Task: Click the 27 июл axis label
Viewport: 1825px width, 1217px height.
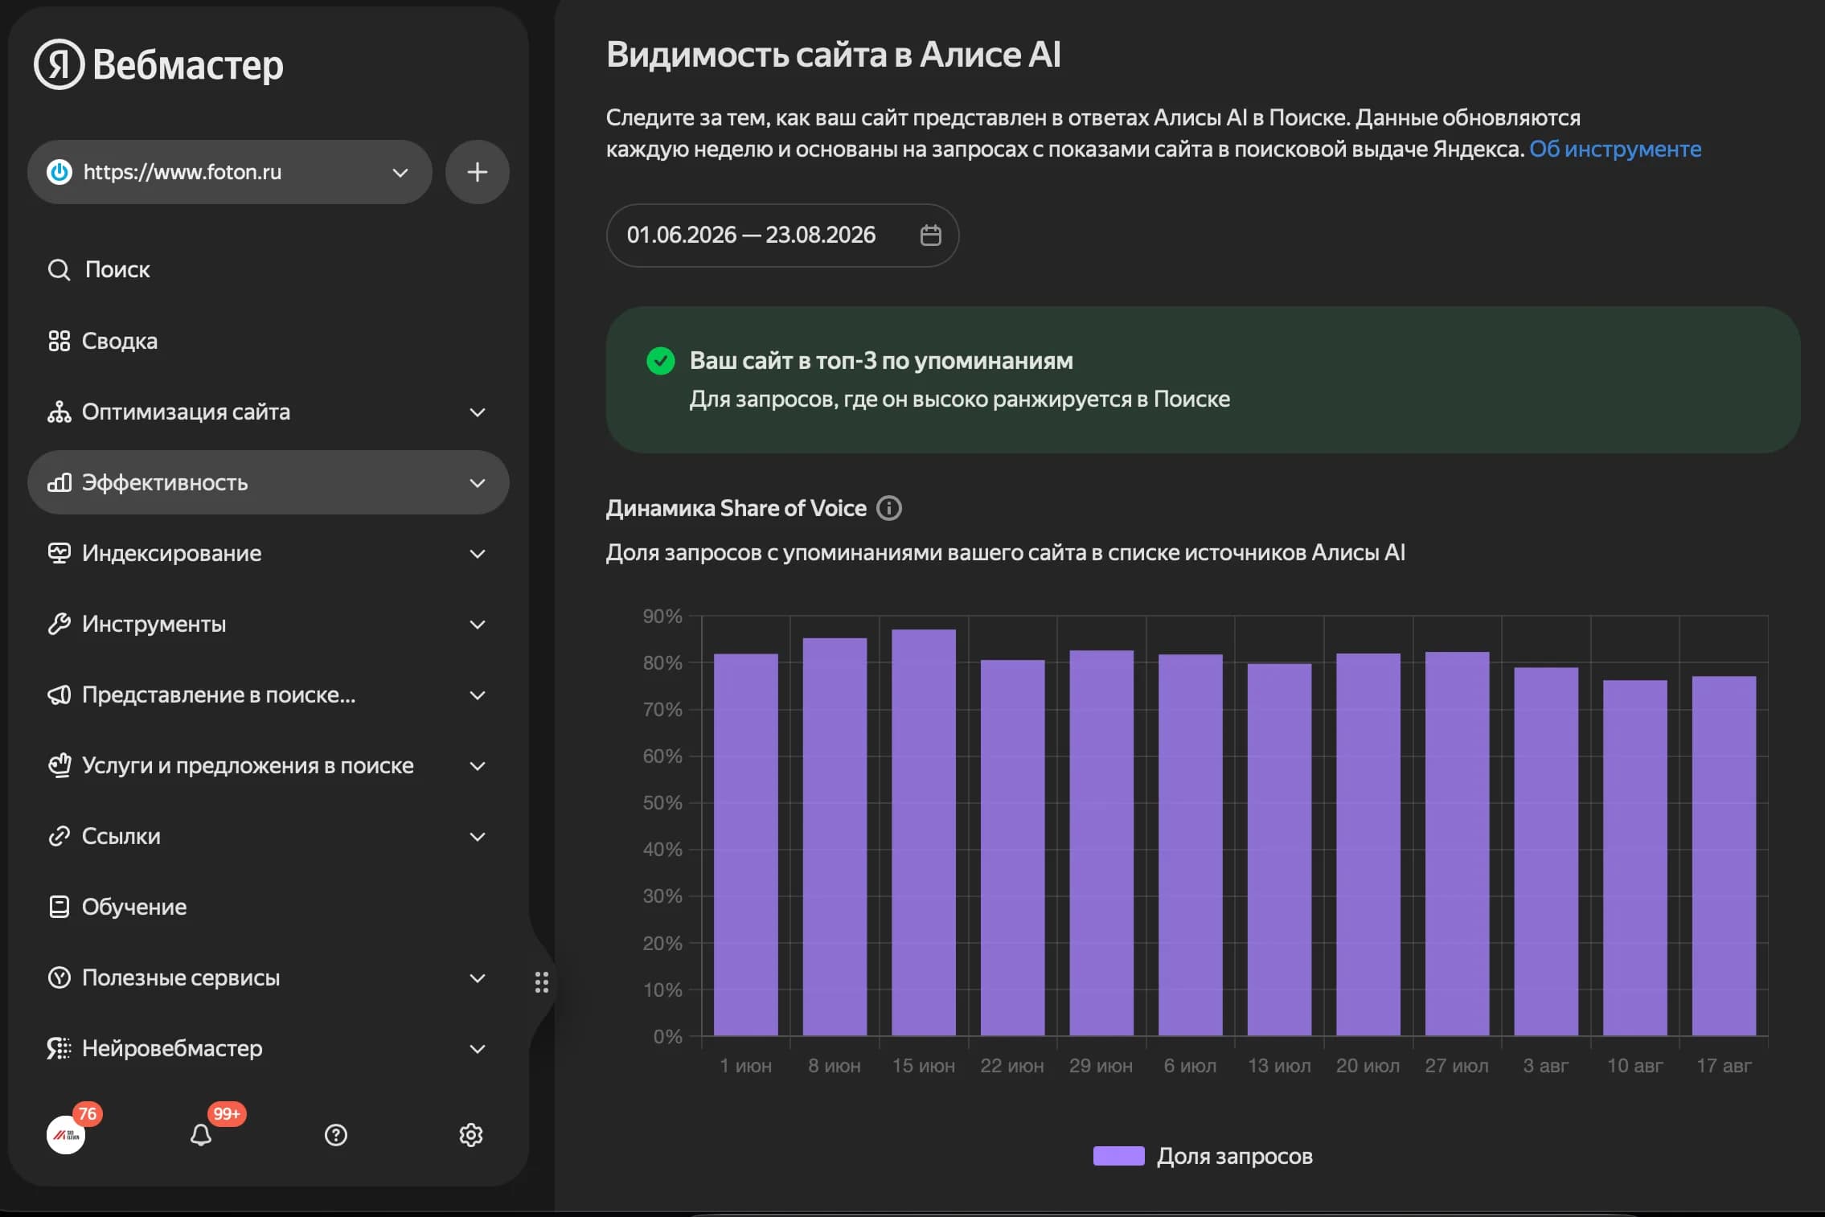Action: point(1457,1066)
